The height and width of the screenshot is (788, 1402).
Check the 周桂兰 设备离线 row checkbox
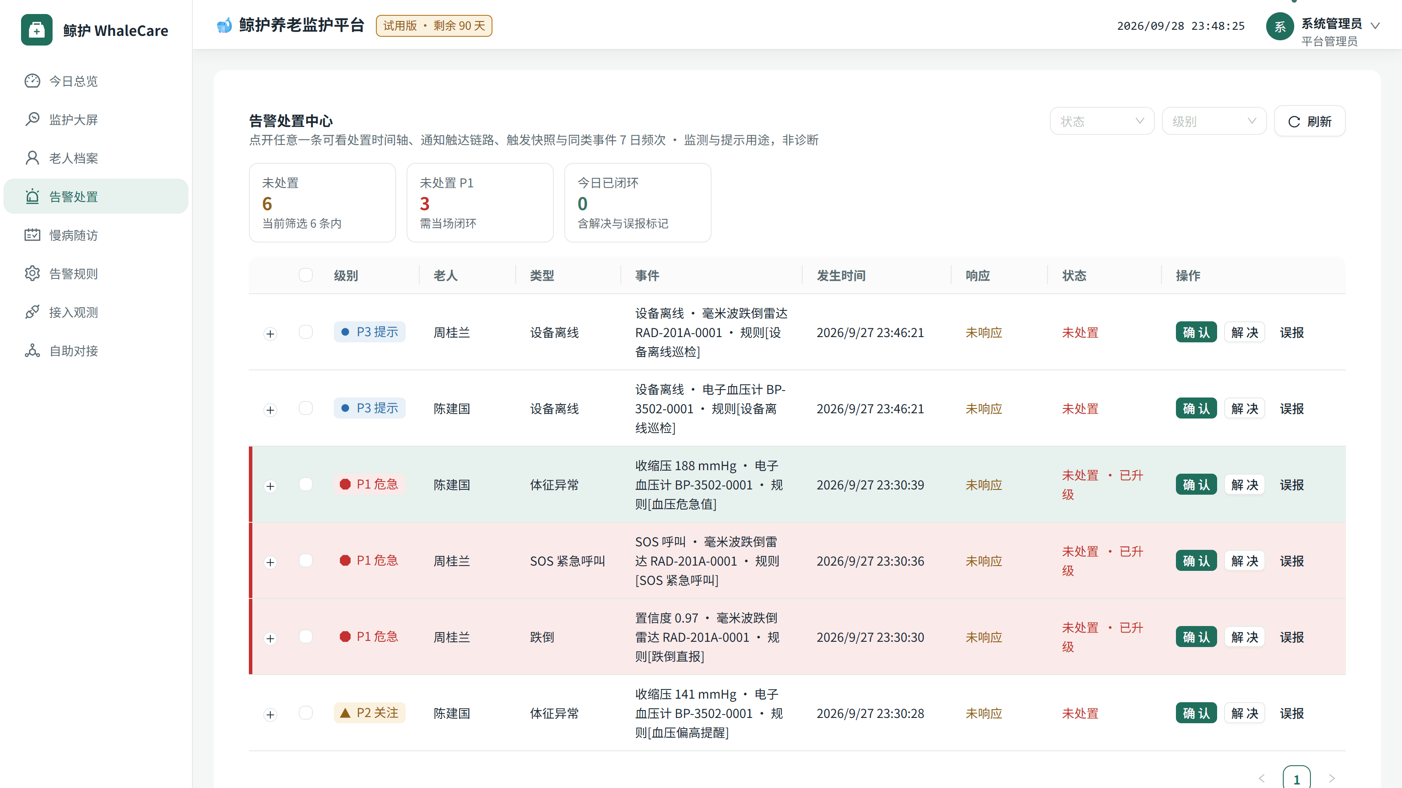pos(306,332)
